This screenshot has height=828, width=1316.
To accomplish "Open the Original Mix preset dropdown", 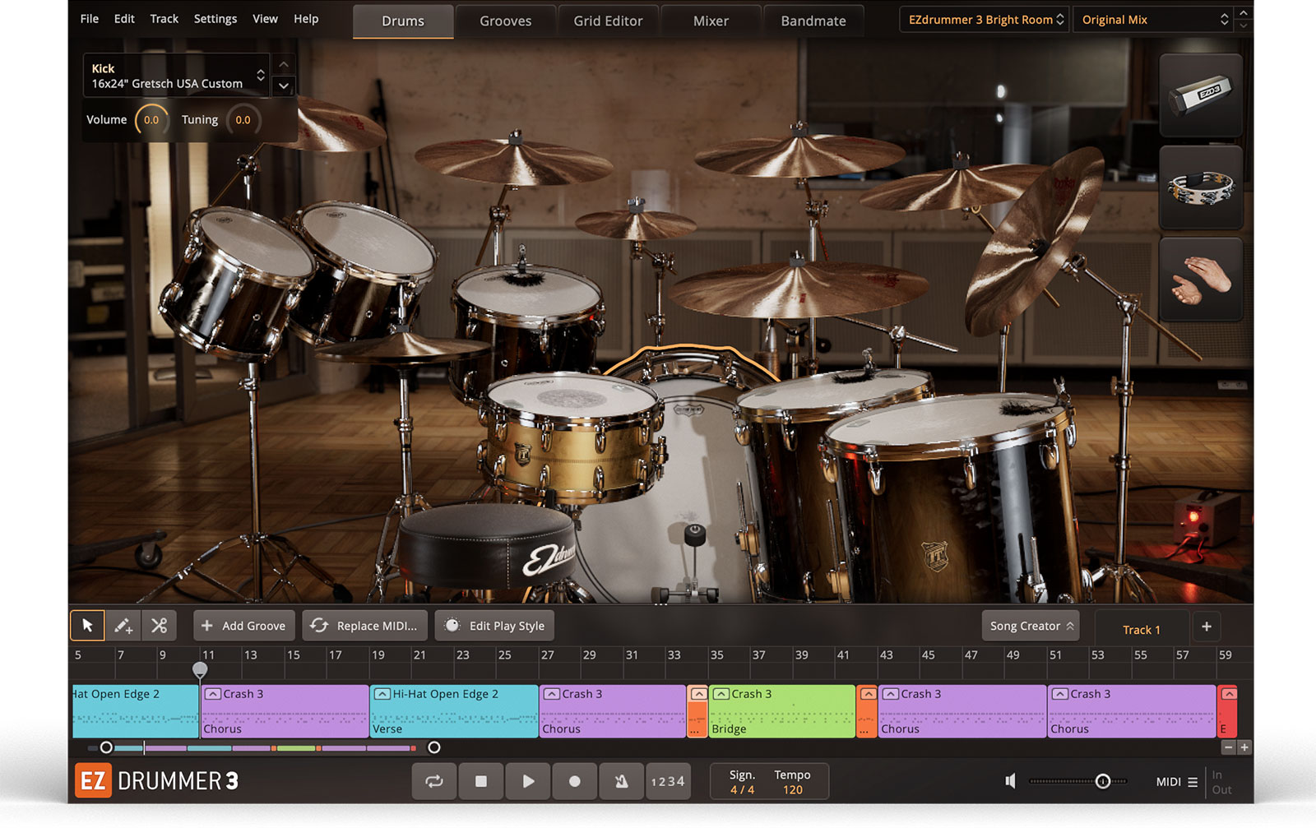I will click(x=1154, y=20).
